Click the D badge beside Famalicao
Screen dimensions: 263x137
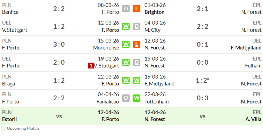(x=126, y=98)
